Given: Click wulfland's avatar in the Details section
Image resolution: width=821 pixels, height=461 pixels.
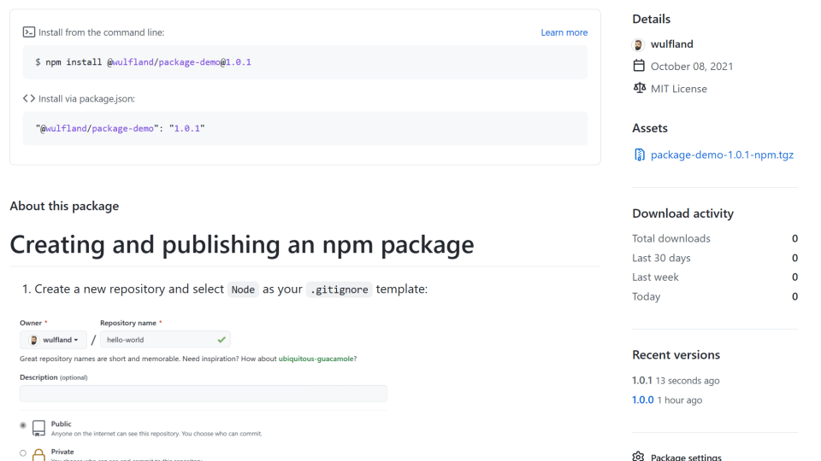Looking at the screenshot, I should pos(638,44).
